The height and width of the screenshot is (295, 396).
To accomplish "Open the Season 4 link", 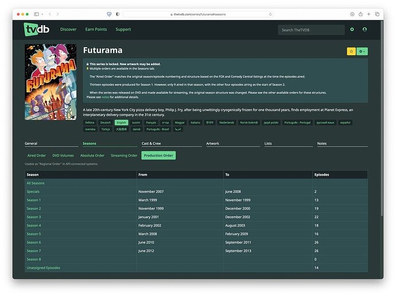I will click(x=34, y=226).
